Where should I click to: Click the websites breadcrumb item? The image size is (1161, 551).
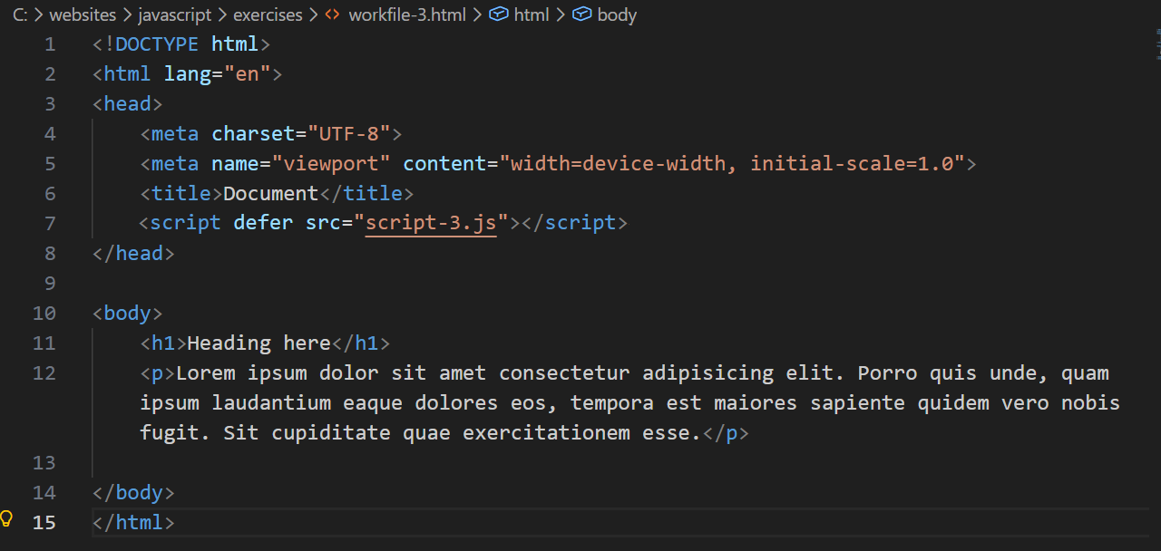[x=83, y=14]
